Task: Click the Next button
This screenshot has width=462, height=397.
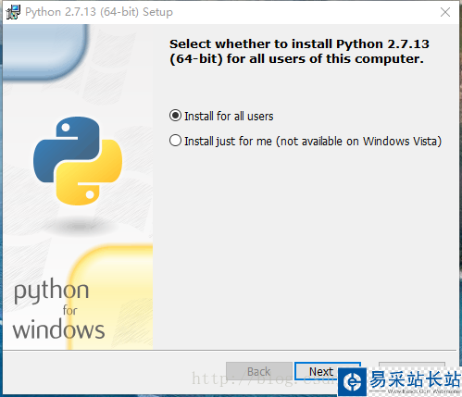Action: pyautogui.click(x=321, y=371)
